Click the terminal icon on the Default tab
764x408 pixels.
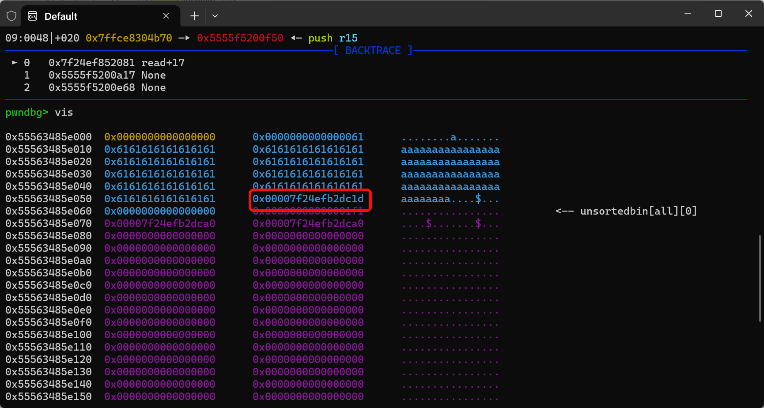tap(33, 16)
